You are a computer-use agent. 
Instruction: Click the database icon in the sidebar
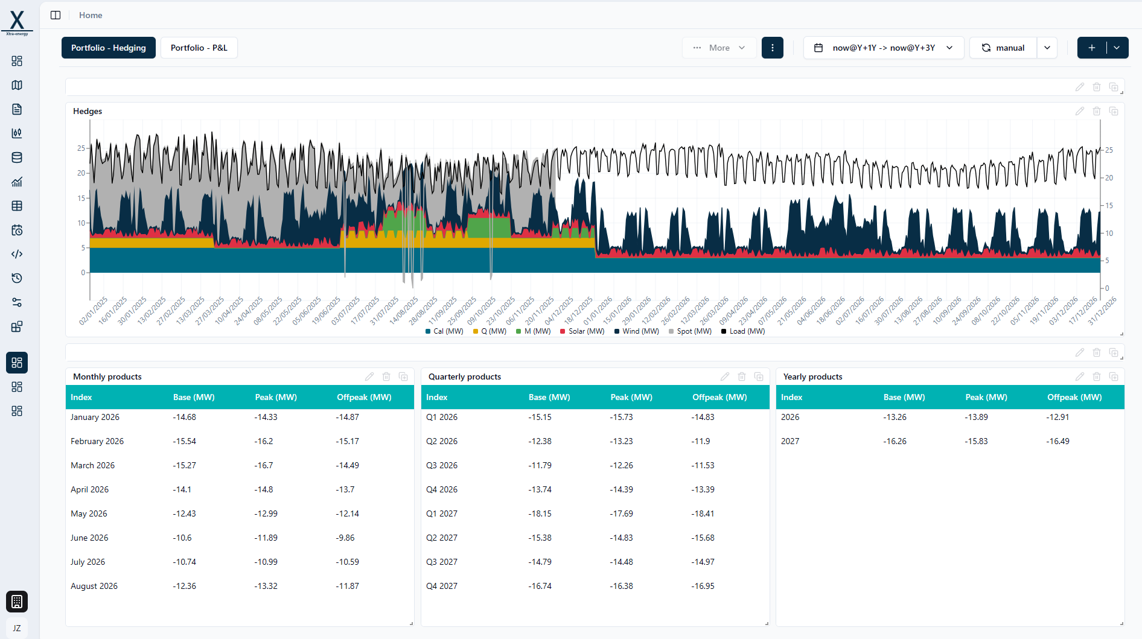pos(17,157)
